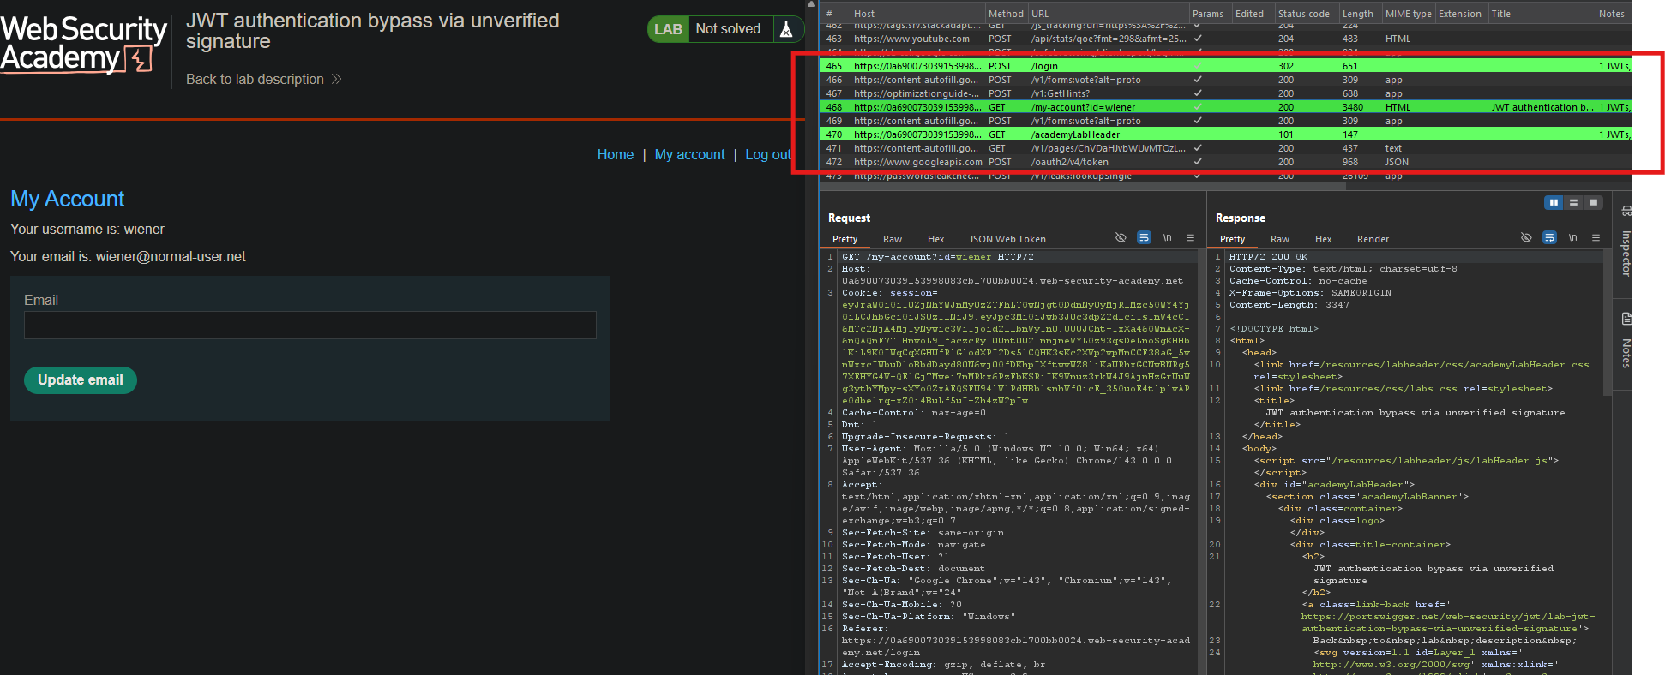Sort history by Method column header
The height and width of the screenshot is (675, 1665).
pyautogui.click(x=1006, y=14)
